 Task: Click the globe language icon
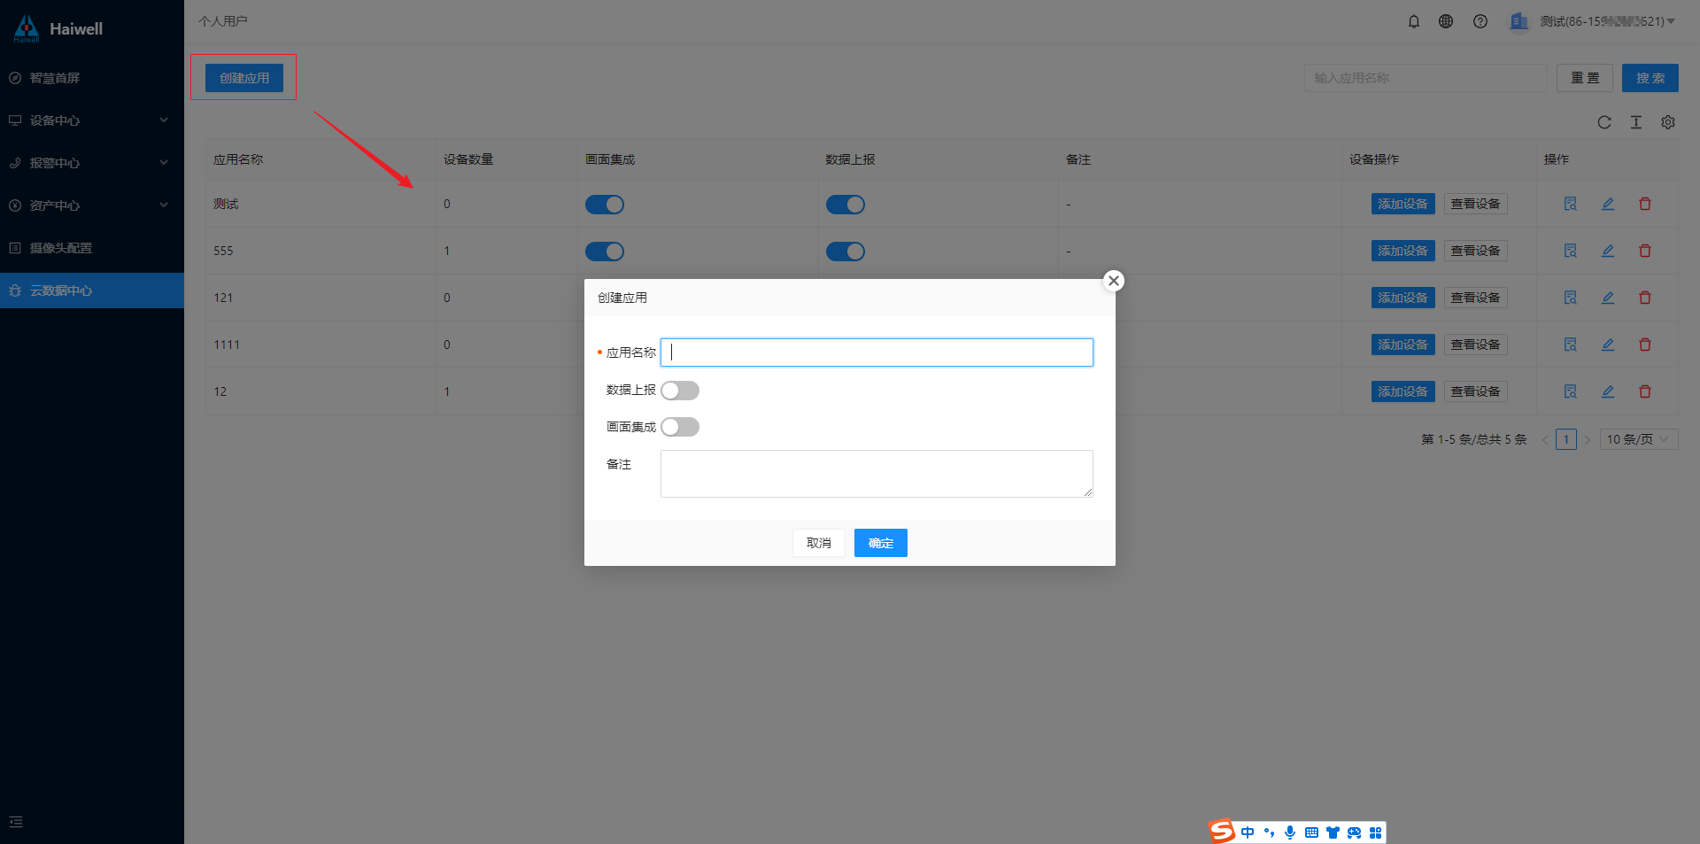point(1446,21)
